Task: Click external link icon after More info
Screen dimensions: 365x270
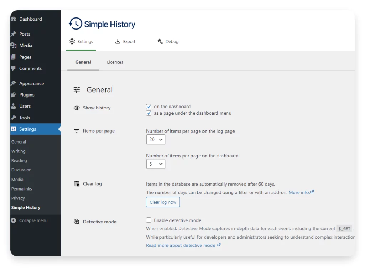Action: coord(312,192)
